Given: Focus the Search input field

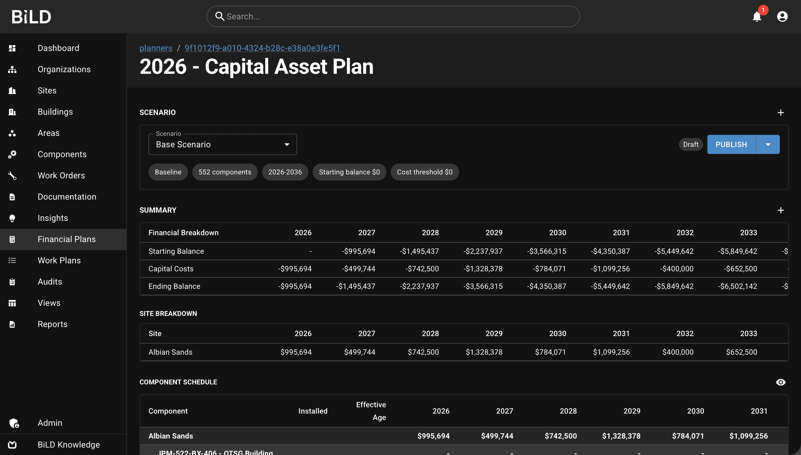Looking at the screenshot, I should click(393, 16).
